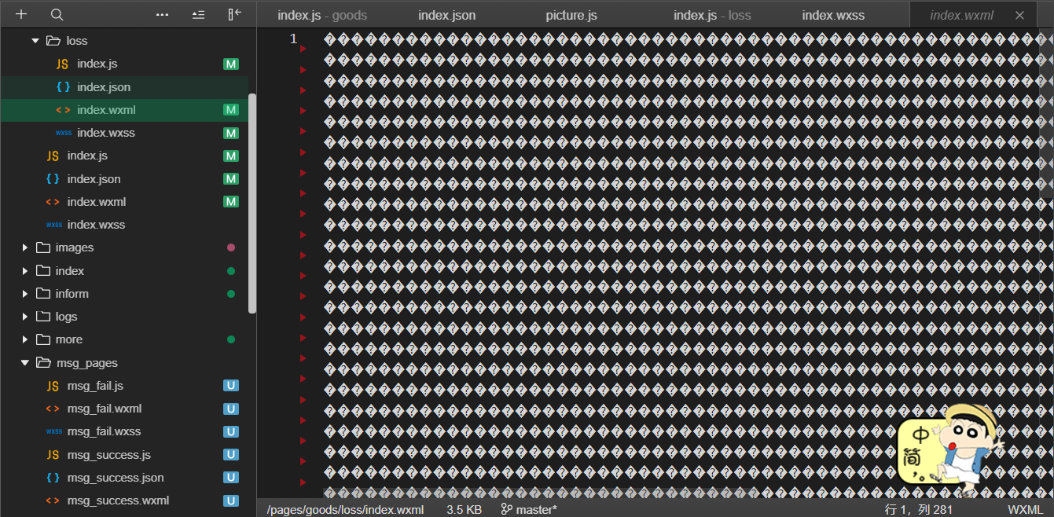Click the wxml icon of msg_success.wxml
Screen dimensions: 1054x517
(x=53, y=500)
